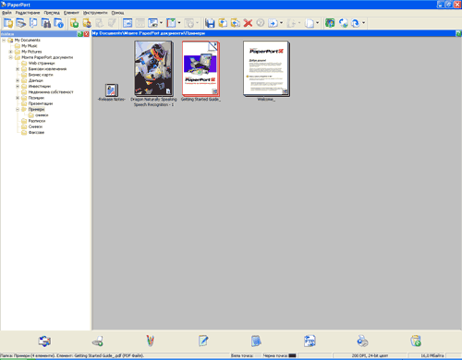462x360 pixels.
Task: Select the Getting Started Guide thumbnail
Action: click(x=201, y=68)
